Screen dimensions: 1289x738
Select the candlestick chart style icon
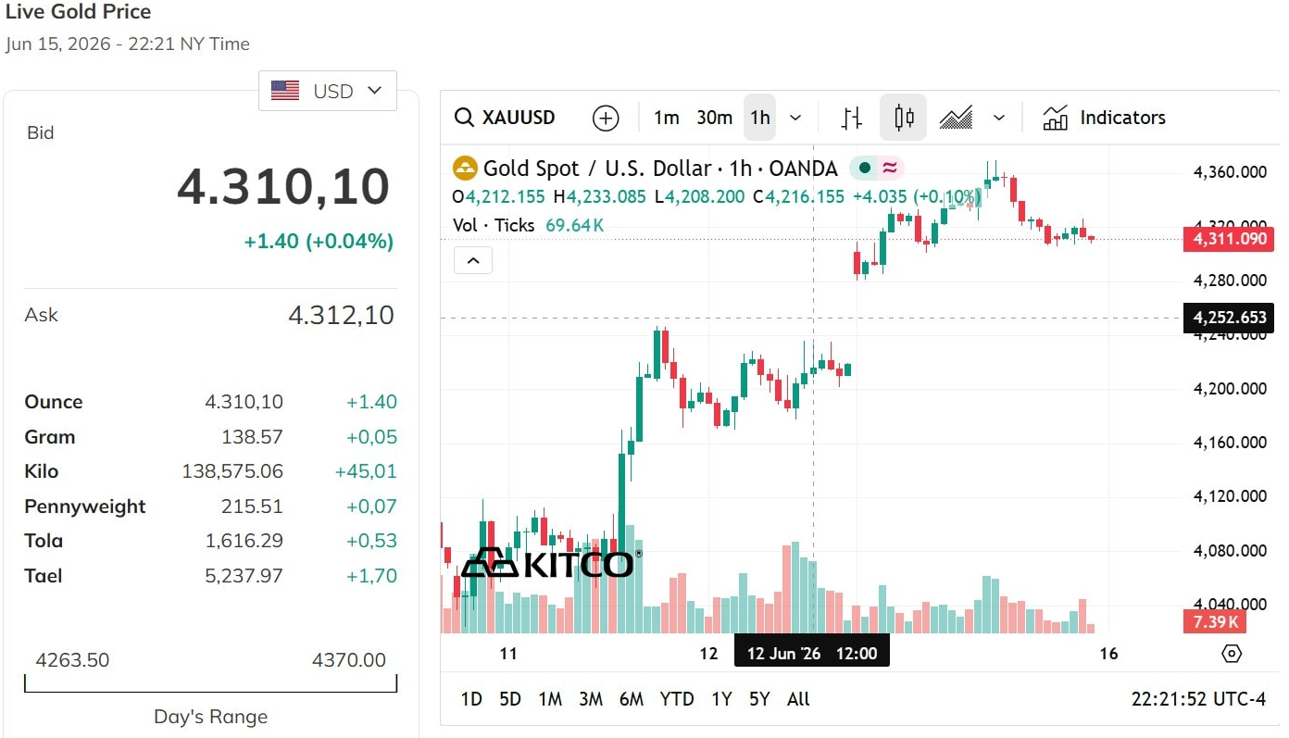904,118
